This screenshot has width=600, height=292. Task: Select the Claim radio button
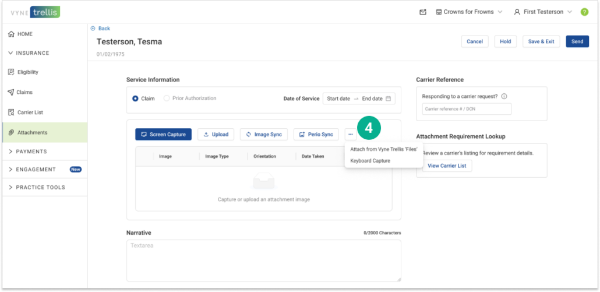click(x=136, y=98)
